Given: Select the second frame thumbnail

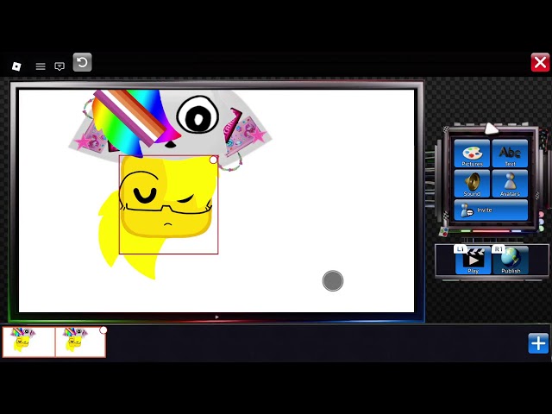Looking at the screenshot, I should (80, 342).
